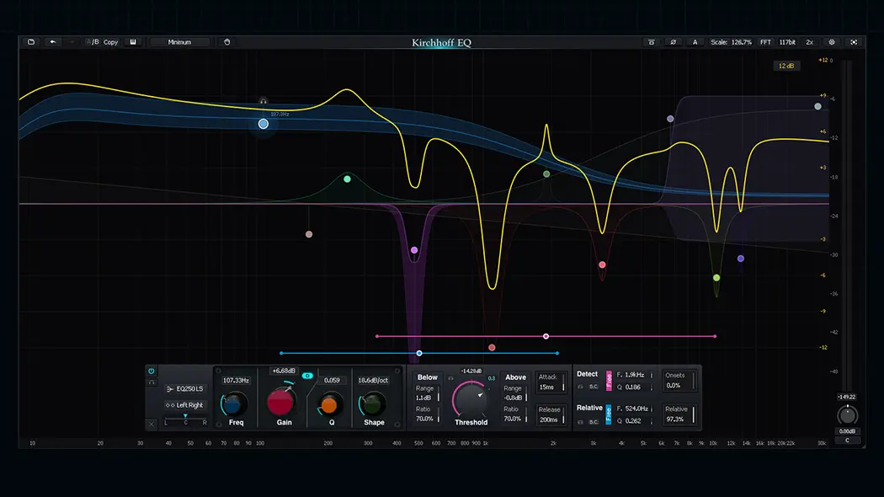Click the Threshold knob

coord(471,398)
